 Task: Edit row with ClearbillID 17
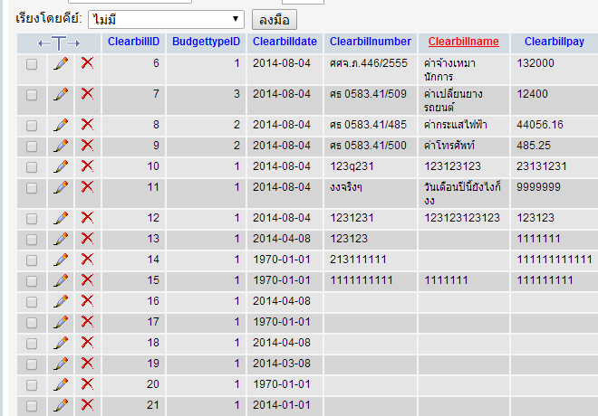(x=61, y=322)
